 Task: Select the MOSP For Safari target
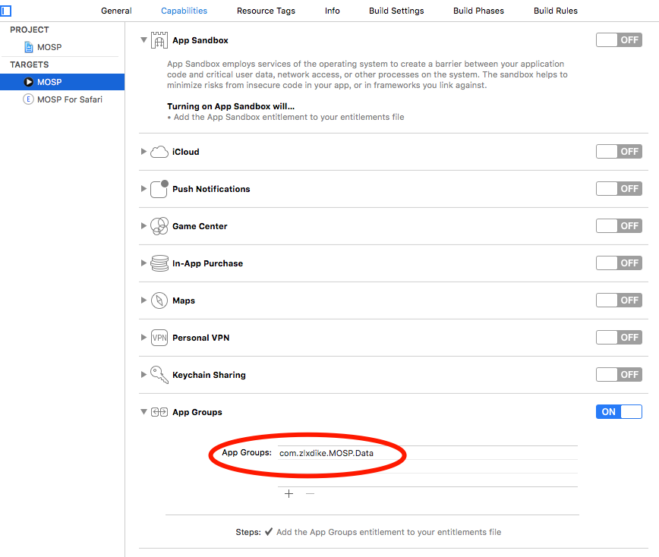[62, 99]
